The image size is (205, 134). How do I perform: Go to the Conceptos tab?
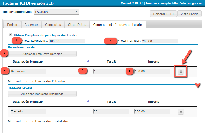tap(53, 25)
